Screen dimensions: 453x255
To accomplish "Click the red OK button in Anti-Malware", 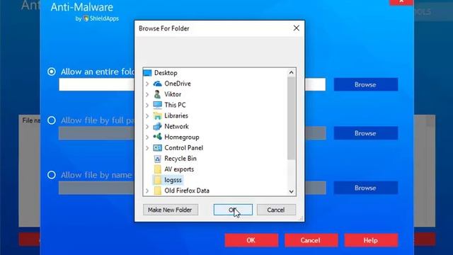I will coord(251,240).
